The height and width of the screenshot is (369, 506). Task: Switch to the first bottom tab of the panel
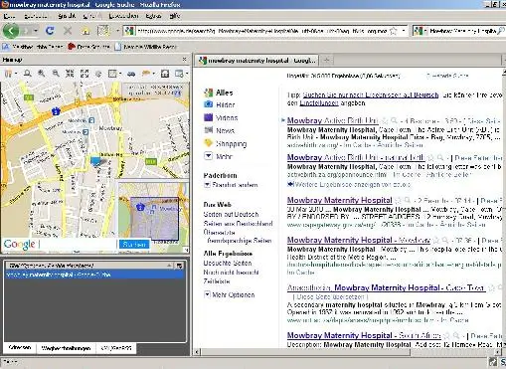(x=20, y=348)
